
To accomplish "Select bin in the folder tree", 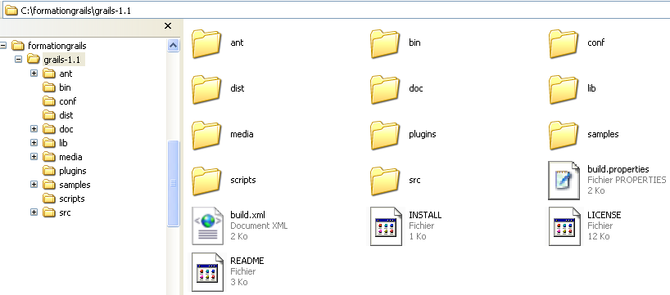I will 65,87.
